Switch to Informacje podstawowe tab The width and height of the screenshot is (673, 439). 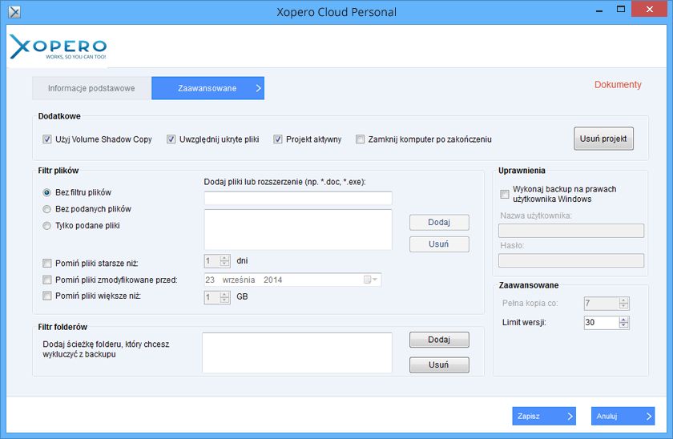pyautogui.click(x=91, y=88)
